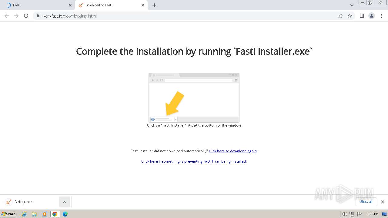Select the Downloading Fast! tab

coord(111,5)
